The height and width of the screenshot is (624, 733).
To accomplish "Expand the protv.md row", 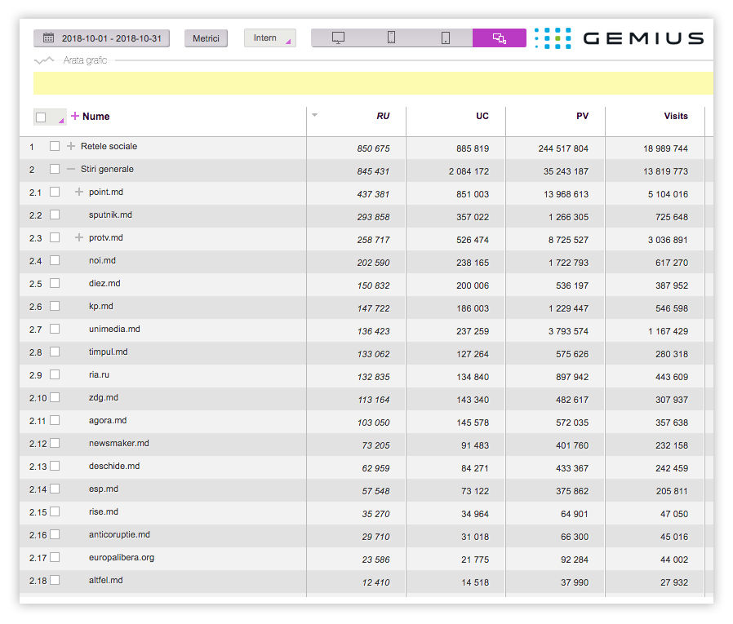I will (79, 237).
